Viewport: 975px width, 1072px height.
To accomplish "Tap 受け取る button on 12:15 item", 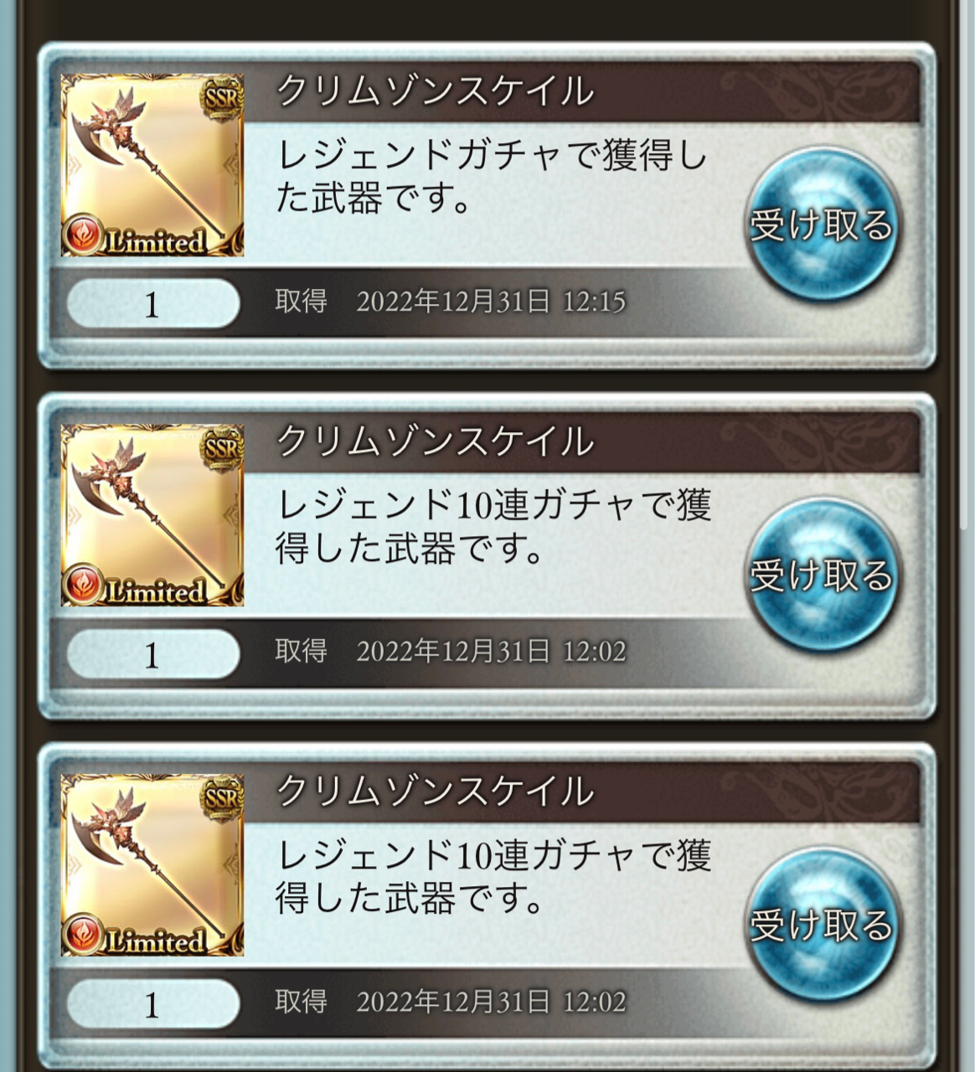I will [x=821, y=224].
